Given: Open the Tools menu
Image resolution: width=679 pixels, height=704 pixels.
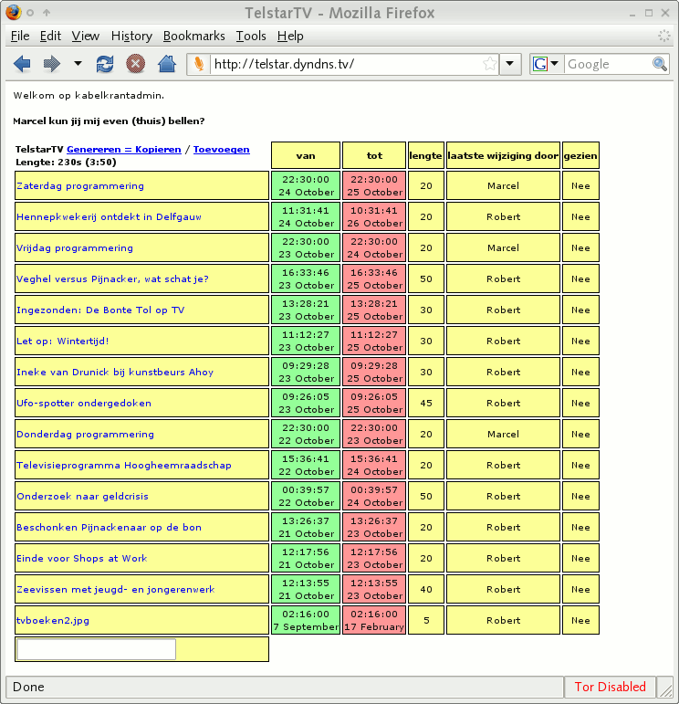Looking at the screenshot, I should 251,36.
